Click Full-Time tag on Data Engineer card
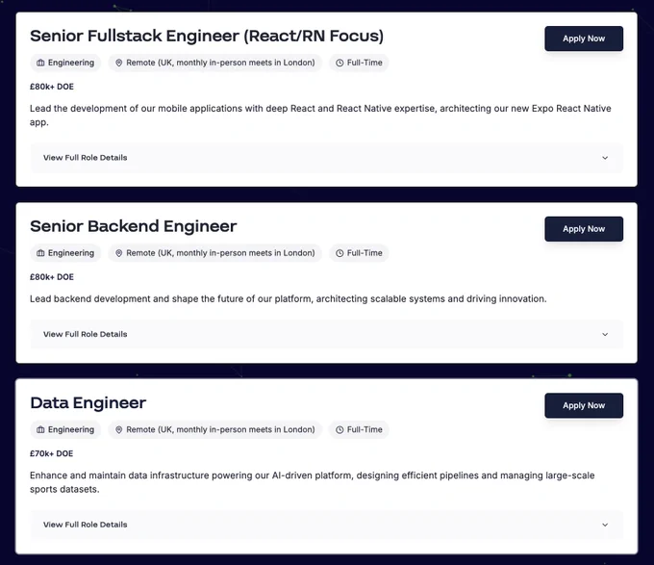Image resolution: width=654 pixels, height=565 pixels. click(359, 429)
